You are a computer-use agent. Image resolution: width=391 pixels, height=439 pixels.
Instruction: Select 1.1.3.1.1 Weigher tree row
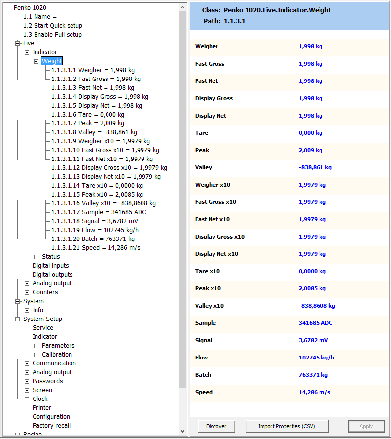tap(93, 70)
